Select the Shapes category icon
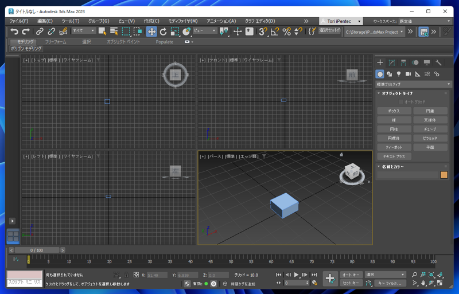This screenshot has width=459, height=294. [390, 74]
